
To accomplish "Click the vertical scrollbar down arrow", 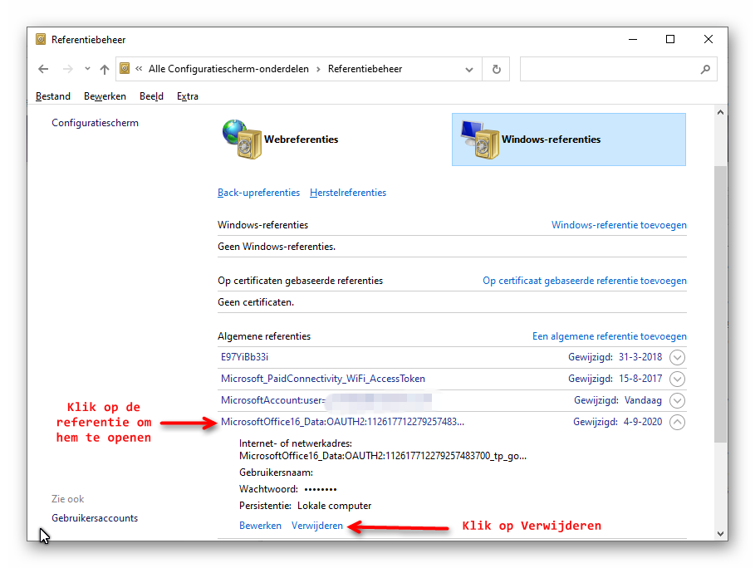I will (720, 533).
